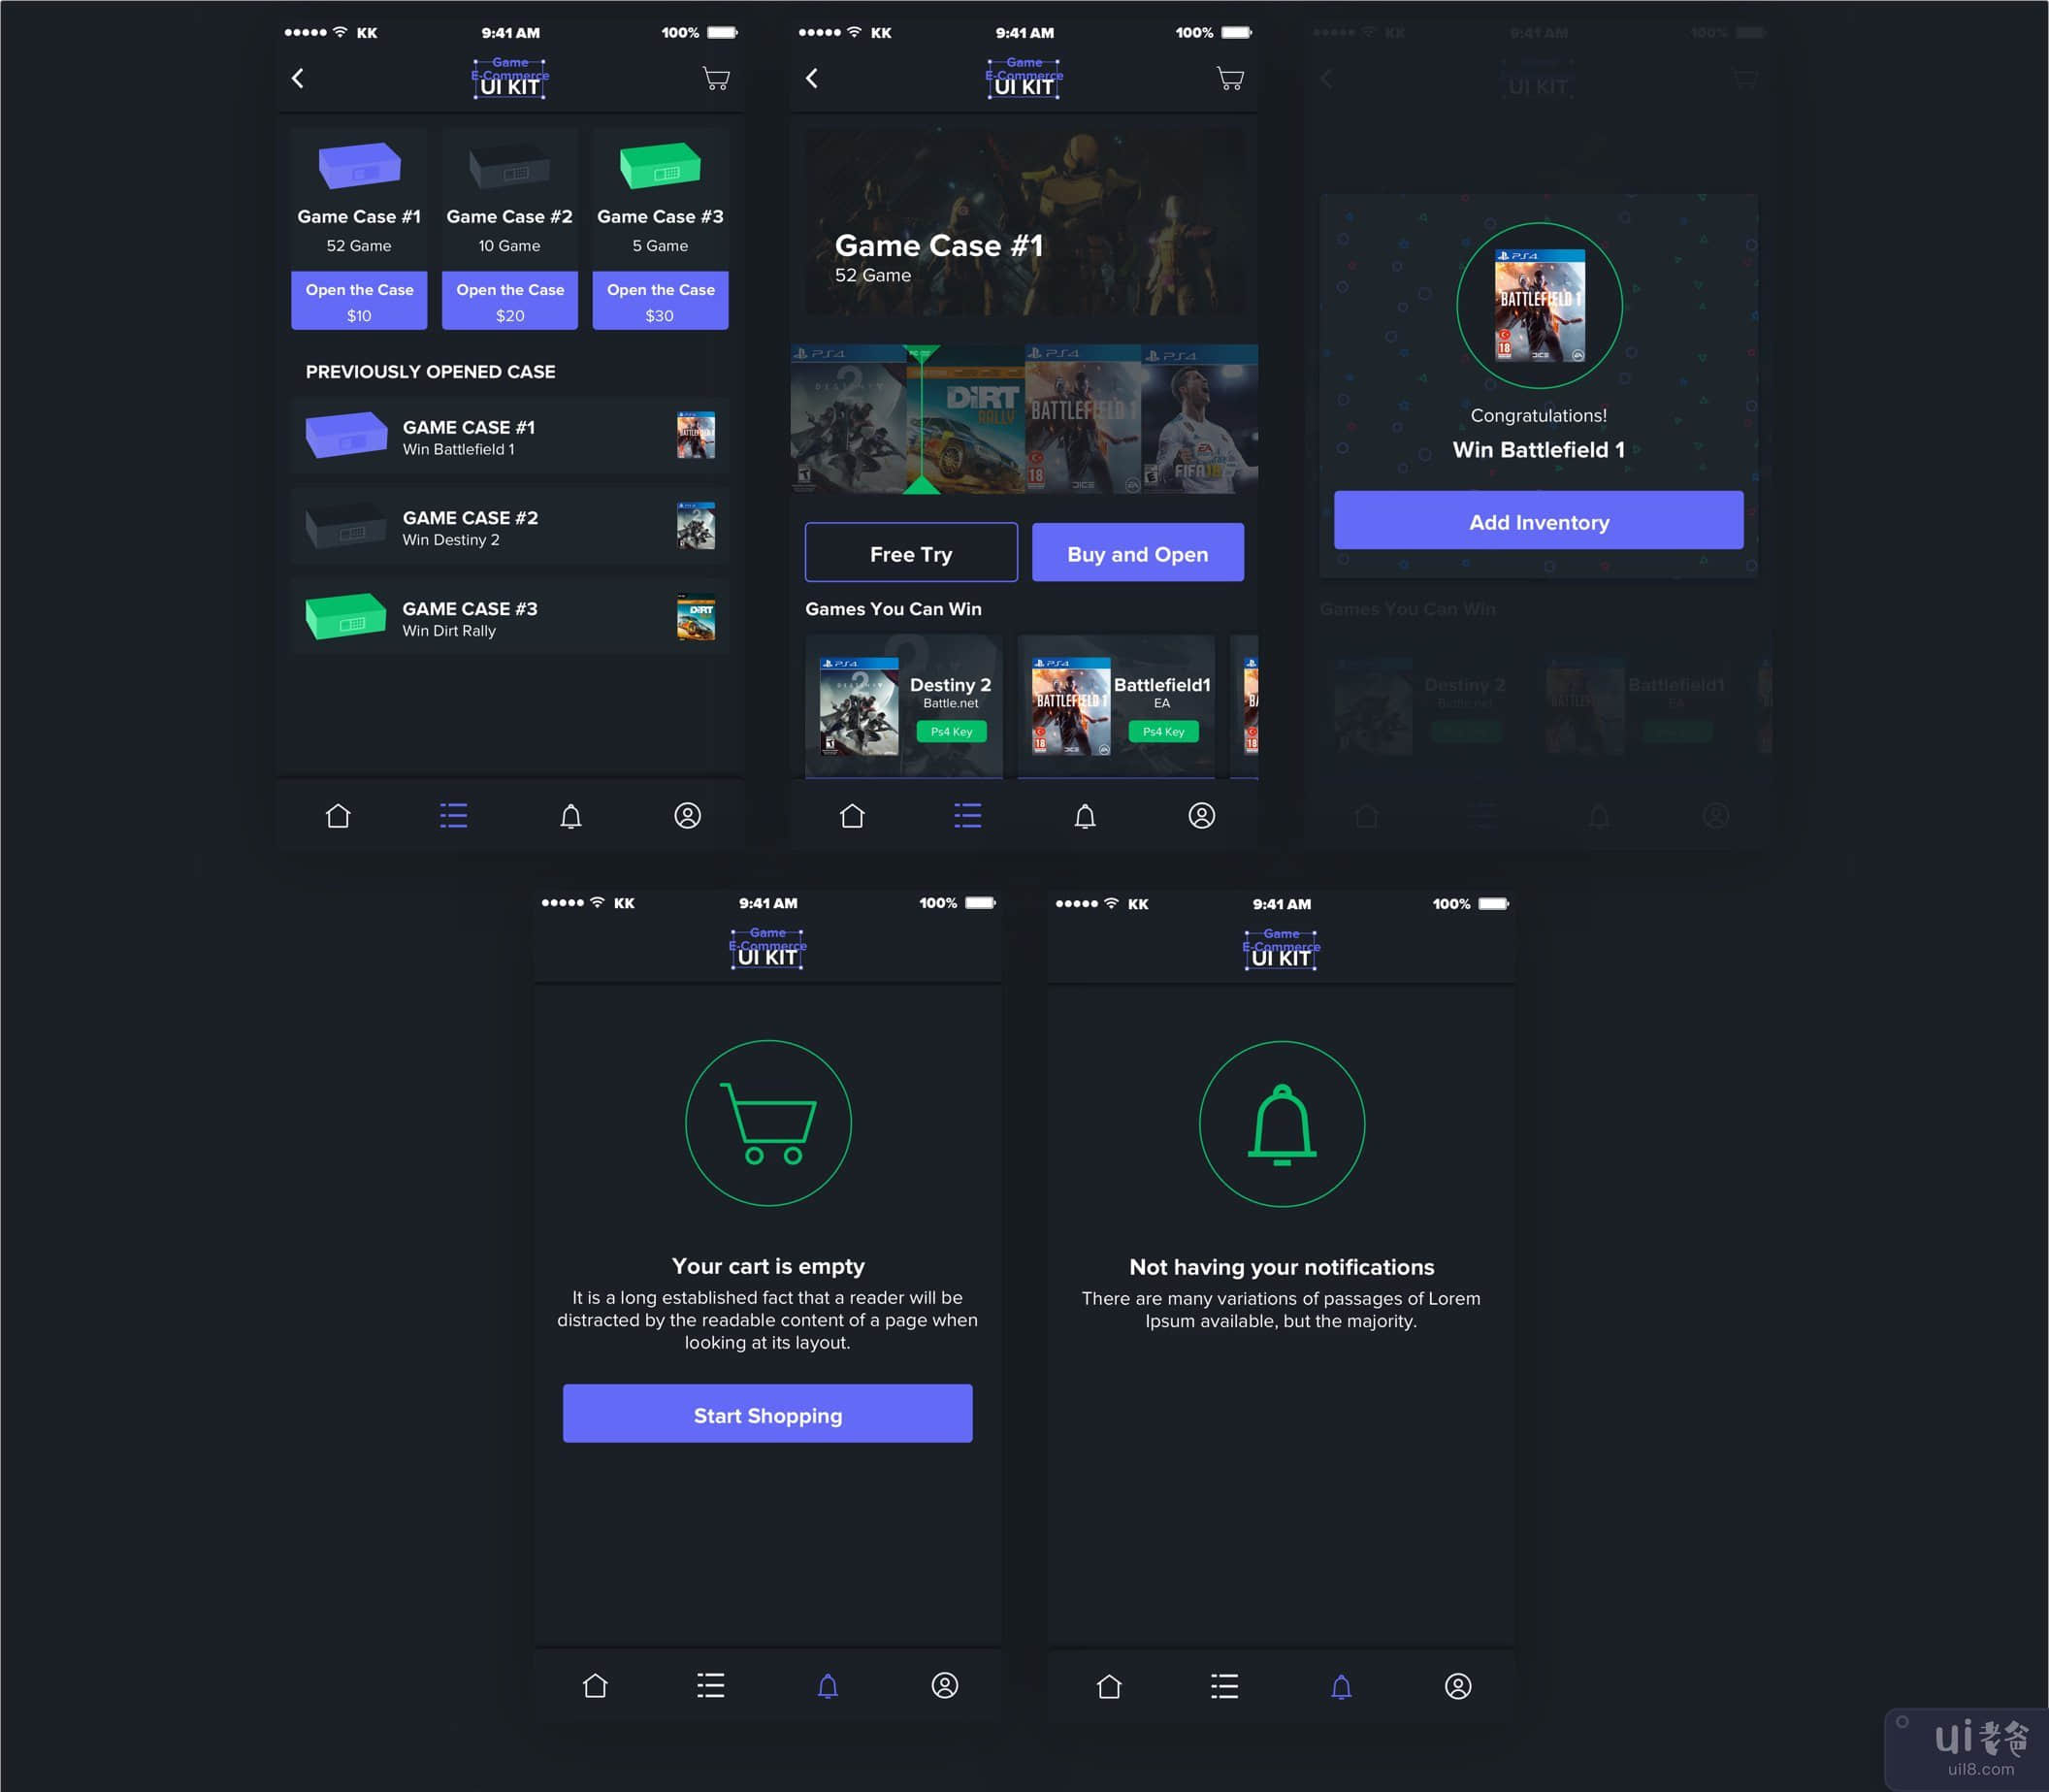Toggle Buy and Open on Game Case #1
The height and width of the screenshot is (1792, 2049).
pyautogui.click(x=1138, y=554)
